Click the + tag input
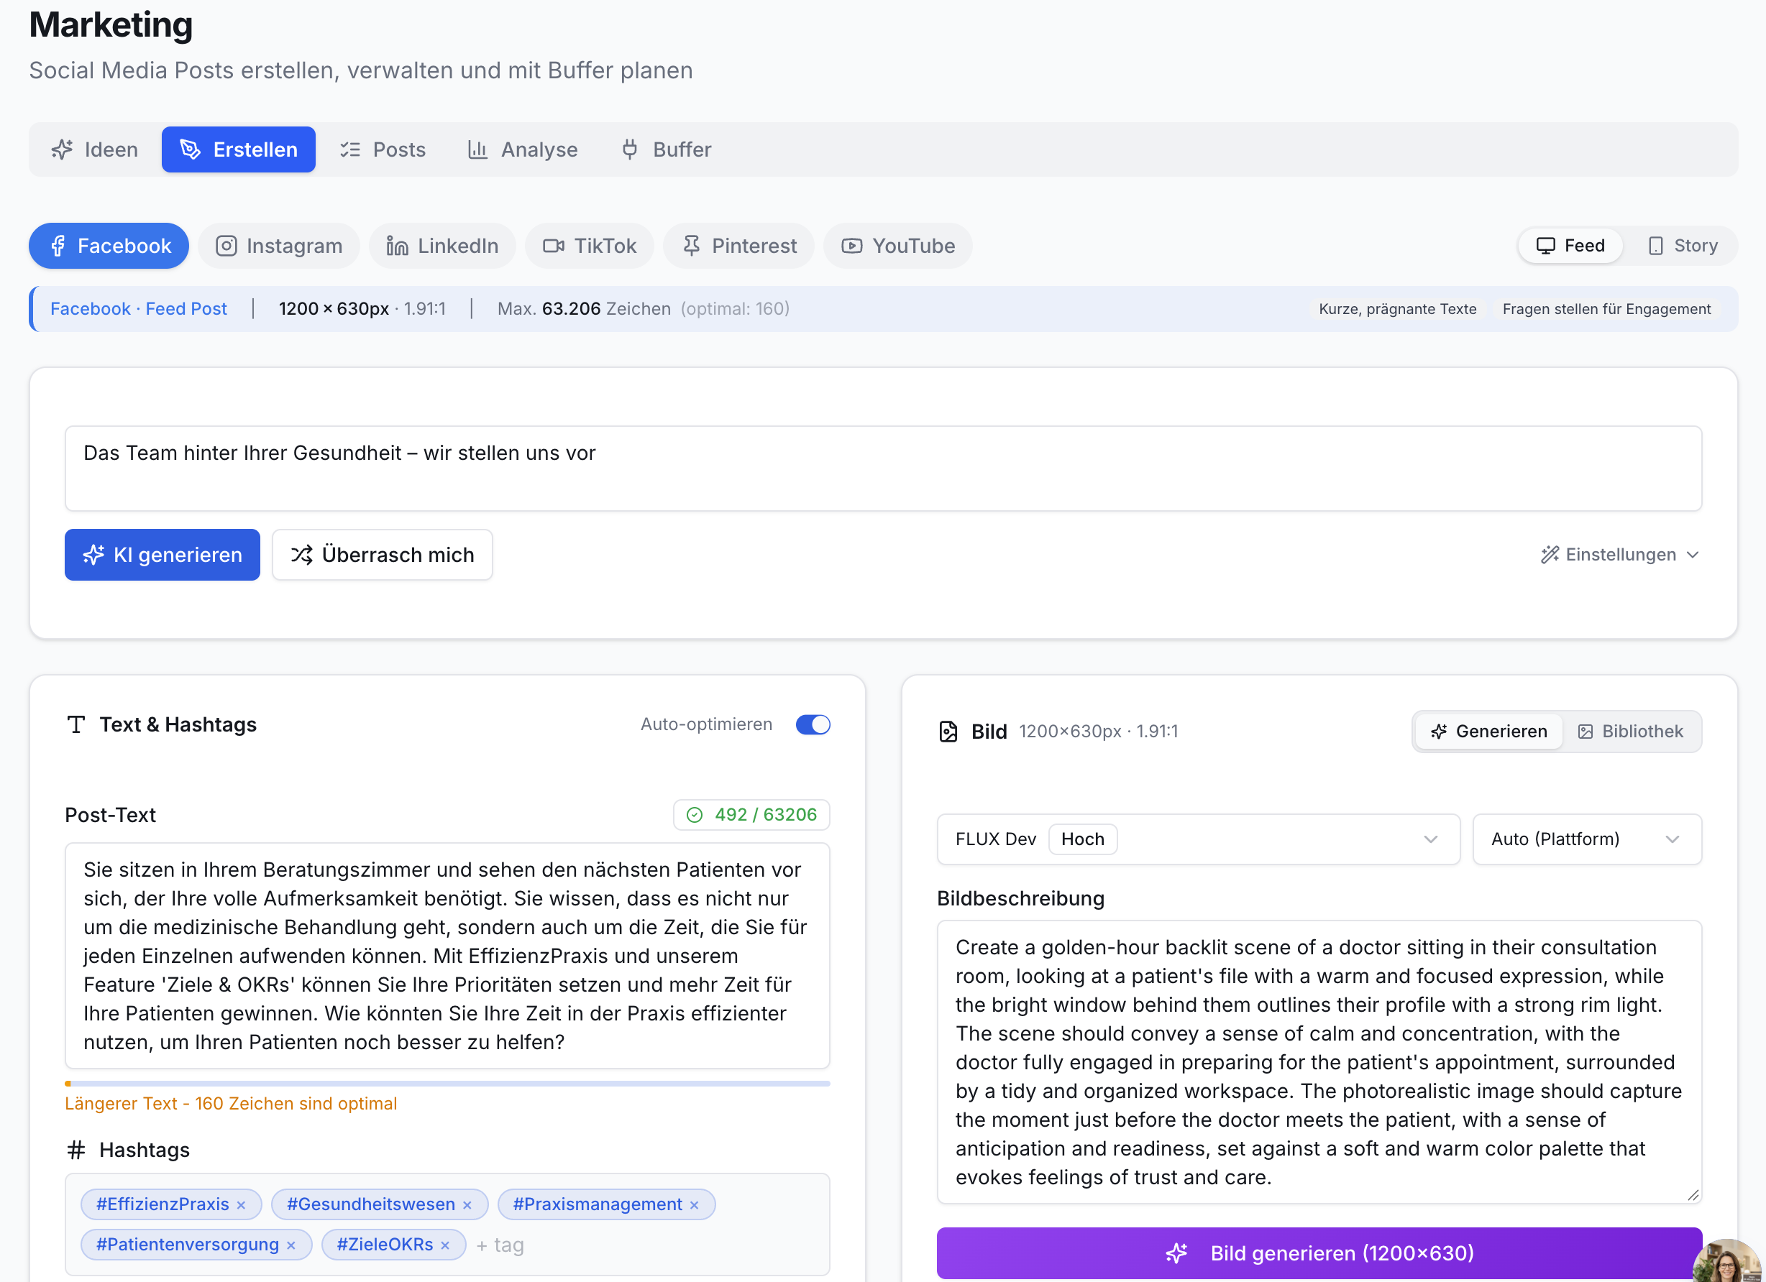This screenshot has height=1282, width=1766. [x=500, y=1245]
